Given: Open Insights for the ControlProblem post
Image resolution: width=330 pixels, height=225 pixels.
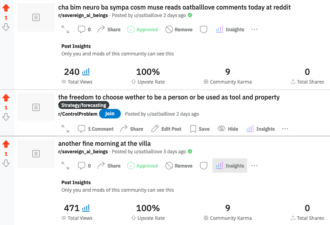Looking at the screenshot, I should pos(261,129).
